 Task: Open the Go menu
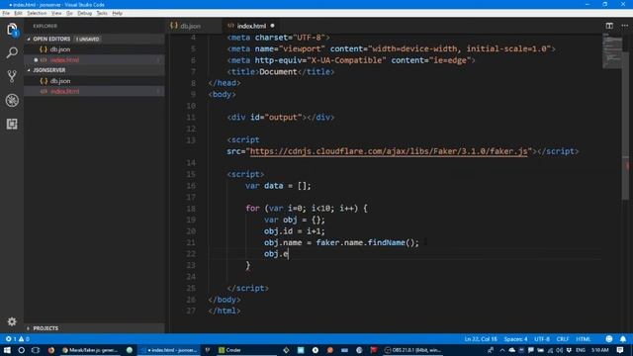[69, 13]
